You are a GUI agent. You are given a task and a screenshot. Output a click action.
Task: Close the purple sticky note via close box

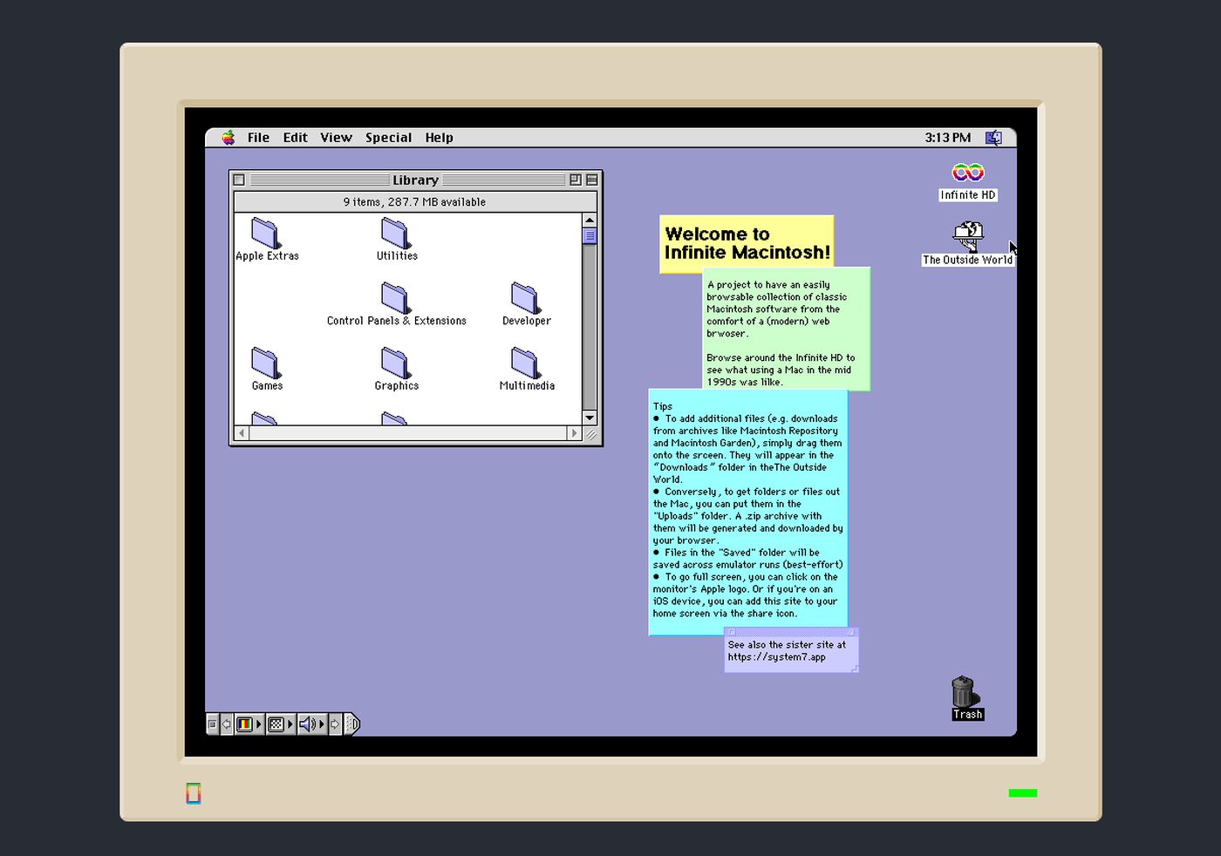[x=731, y=632]
